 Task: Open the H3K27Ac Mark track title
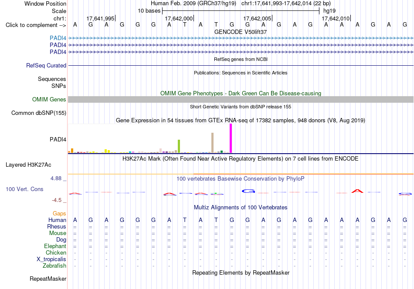click(241, 159)
